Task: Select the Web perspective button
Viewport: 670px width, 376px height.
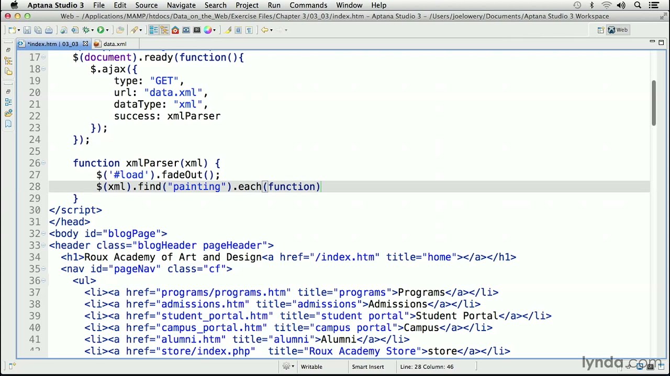Action: pyautogui.click(x=617, y=30)
